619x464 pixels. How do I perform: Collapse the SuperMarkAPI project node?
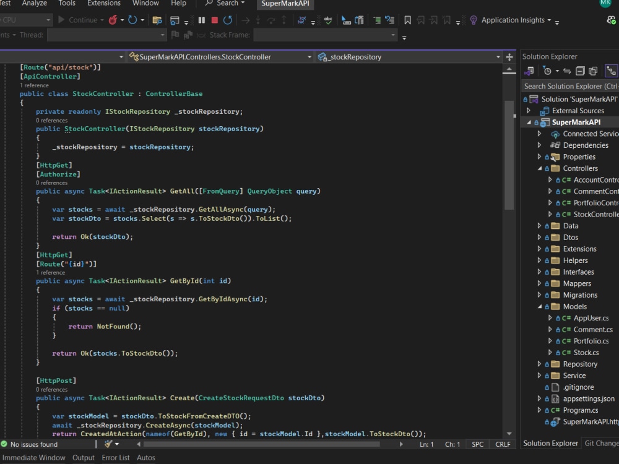coord(529,122)
